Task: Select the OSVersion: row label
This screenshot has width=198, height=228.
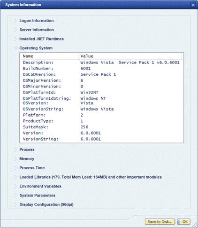Action: [x=35, y=103]
